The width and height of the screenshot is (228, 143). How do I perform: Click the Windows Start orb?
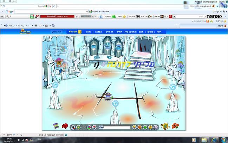pos(223,140)
